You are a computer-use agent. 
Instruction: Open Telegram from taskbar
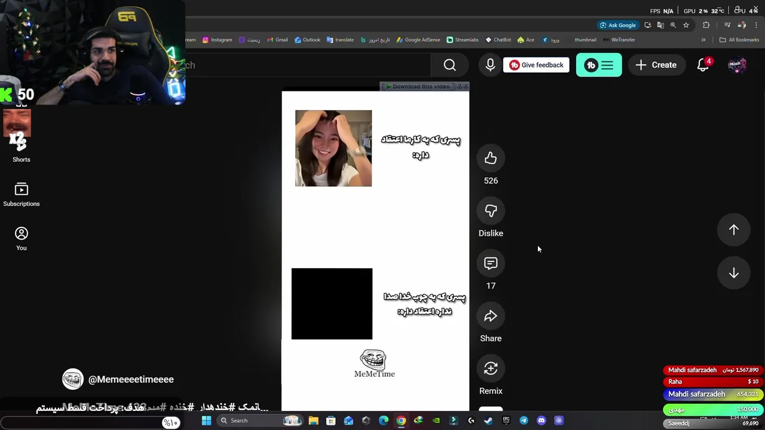tap(524, 420)
